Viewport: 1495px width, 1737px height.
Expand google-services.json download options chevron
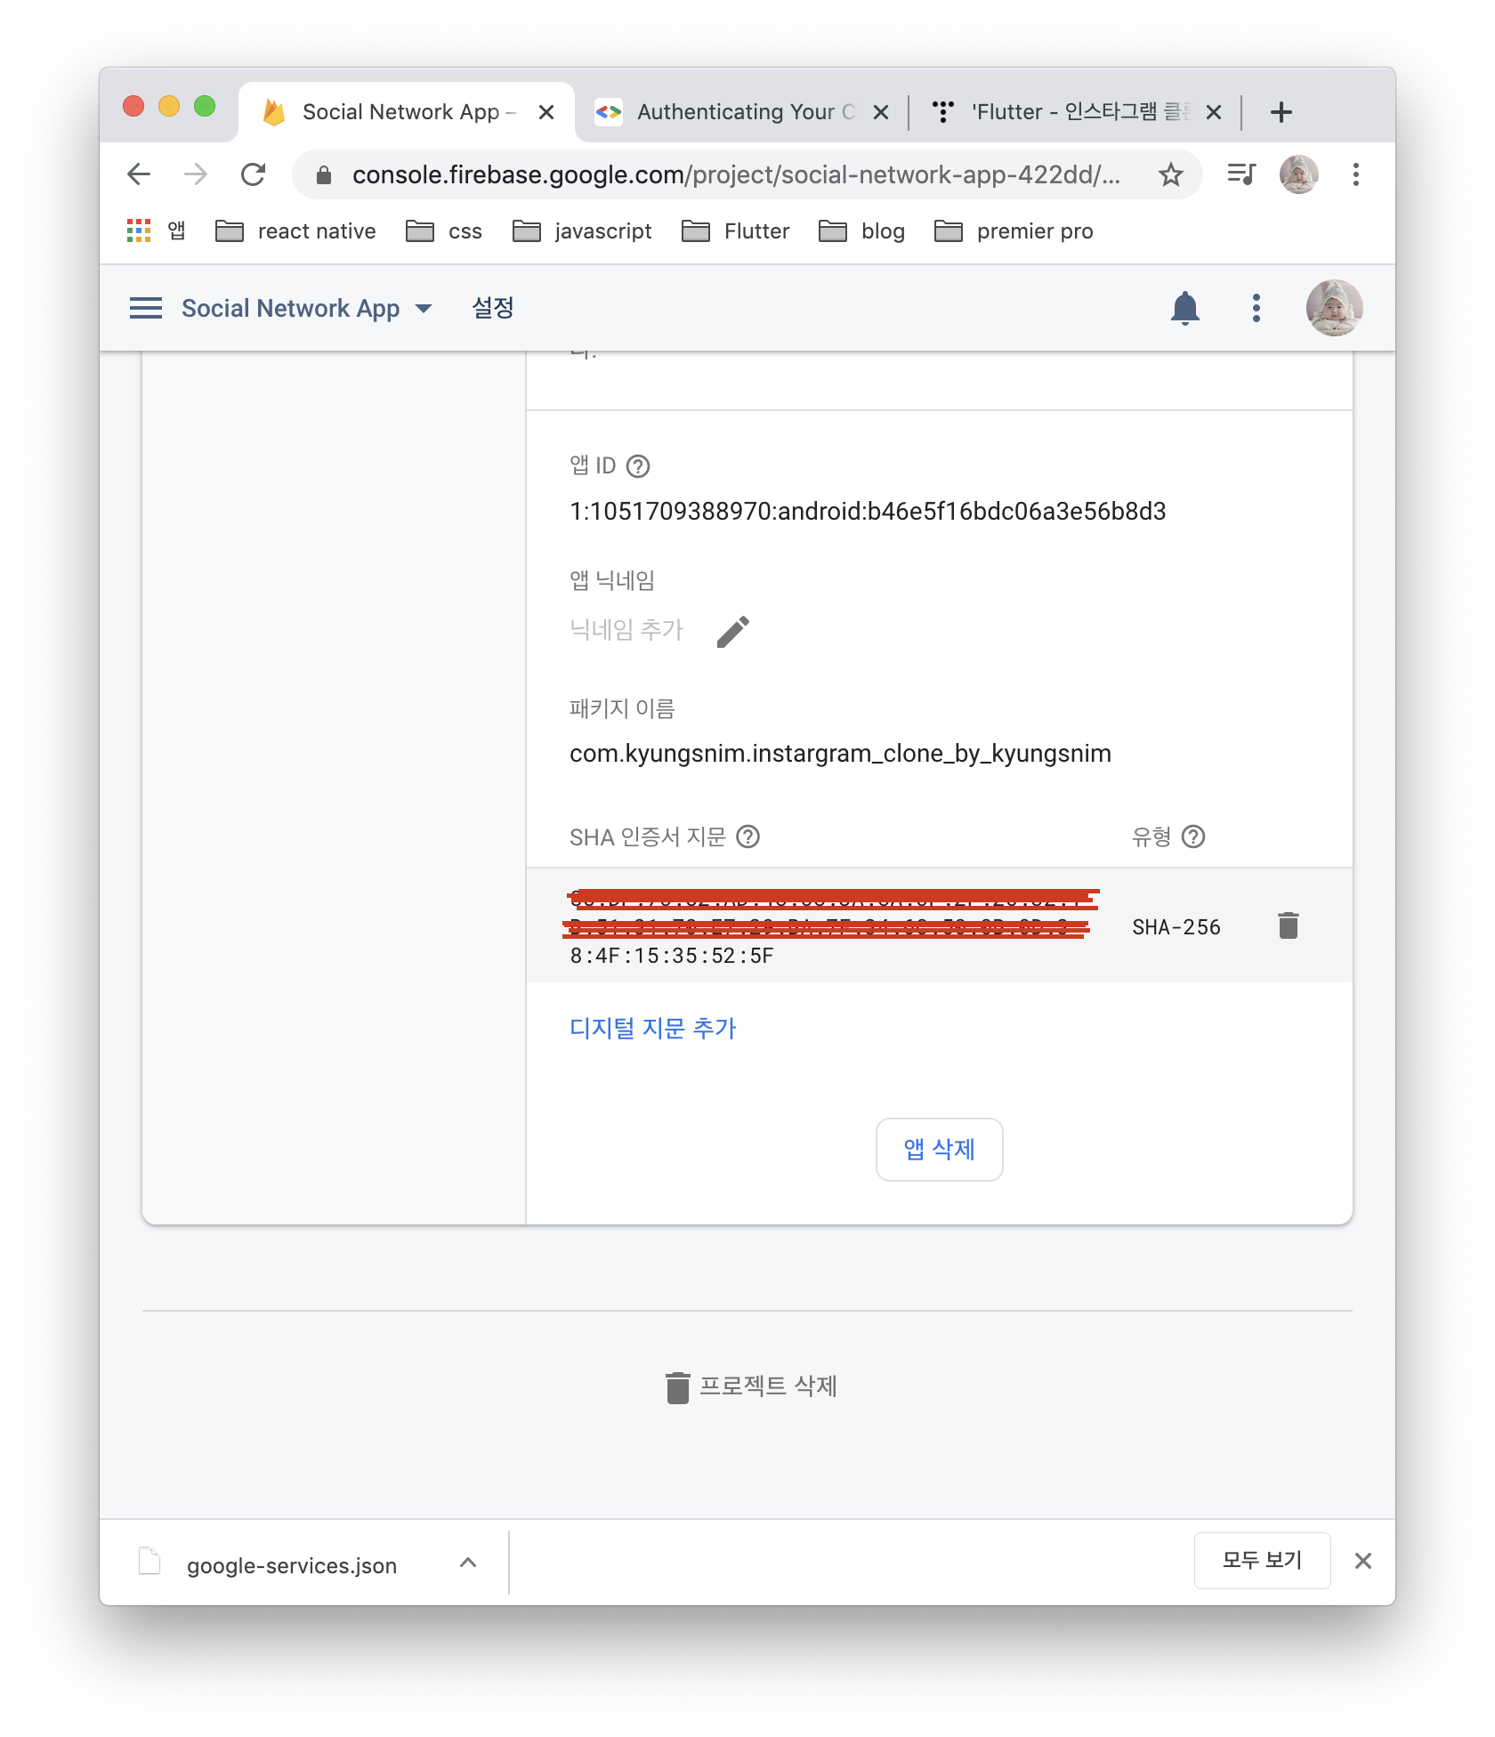[x=468, y=1563]
